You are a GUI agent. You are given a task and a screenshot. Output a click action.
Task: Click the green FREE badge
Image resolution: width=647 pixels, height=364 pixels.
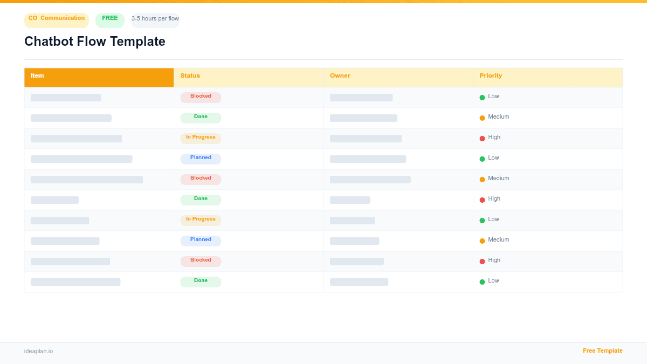(109, 19)
